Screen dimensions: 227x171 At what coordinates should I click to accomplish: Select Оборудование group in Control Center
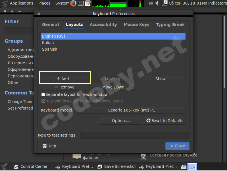point(20,56)
